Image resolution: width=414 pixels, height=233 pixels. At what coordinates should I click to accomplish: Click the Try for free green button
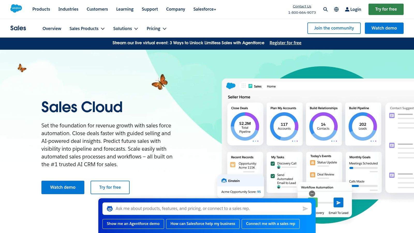point(386,9)
